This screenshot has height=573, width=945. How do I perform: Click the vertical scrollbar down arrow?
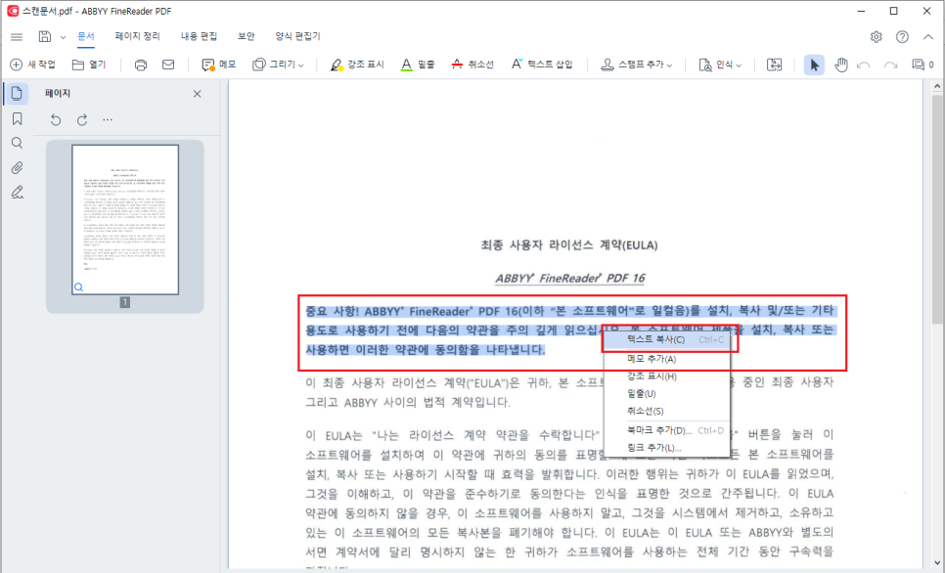click(937, 562)
